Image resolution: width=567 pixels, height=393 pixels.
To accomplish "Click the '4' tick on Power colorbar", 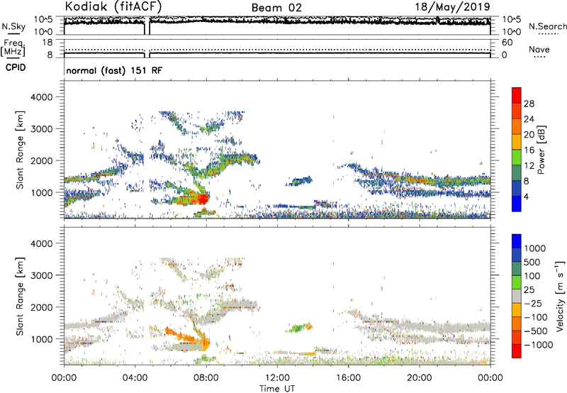I will pyautogui.click(x=527, y=196).
